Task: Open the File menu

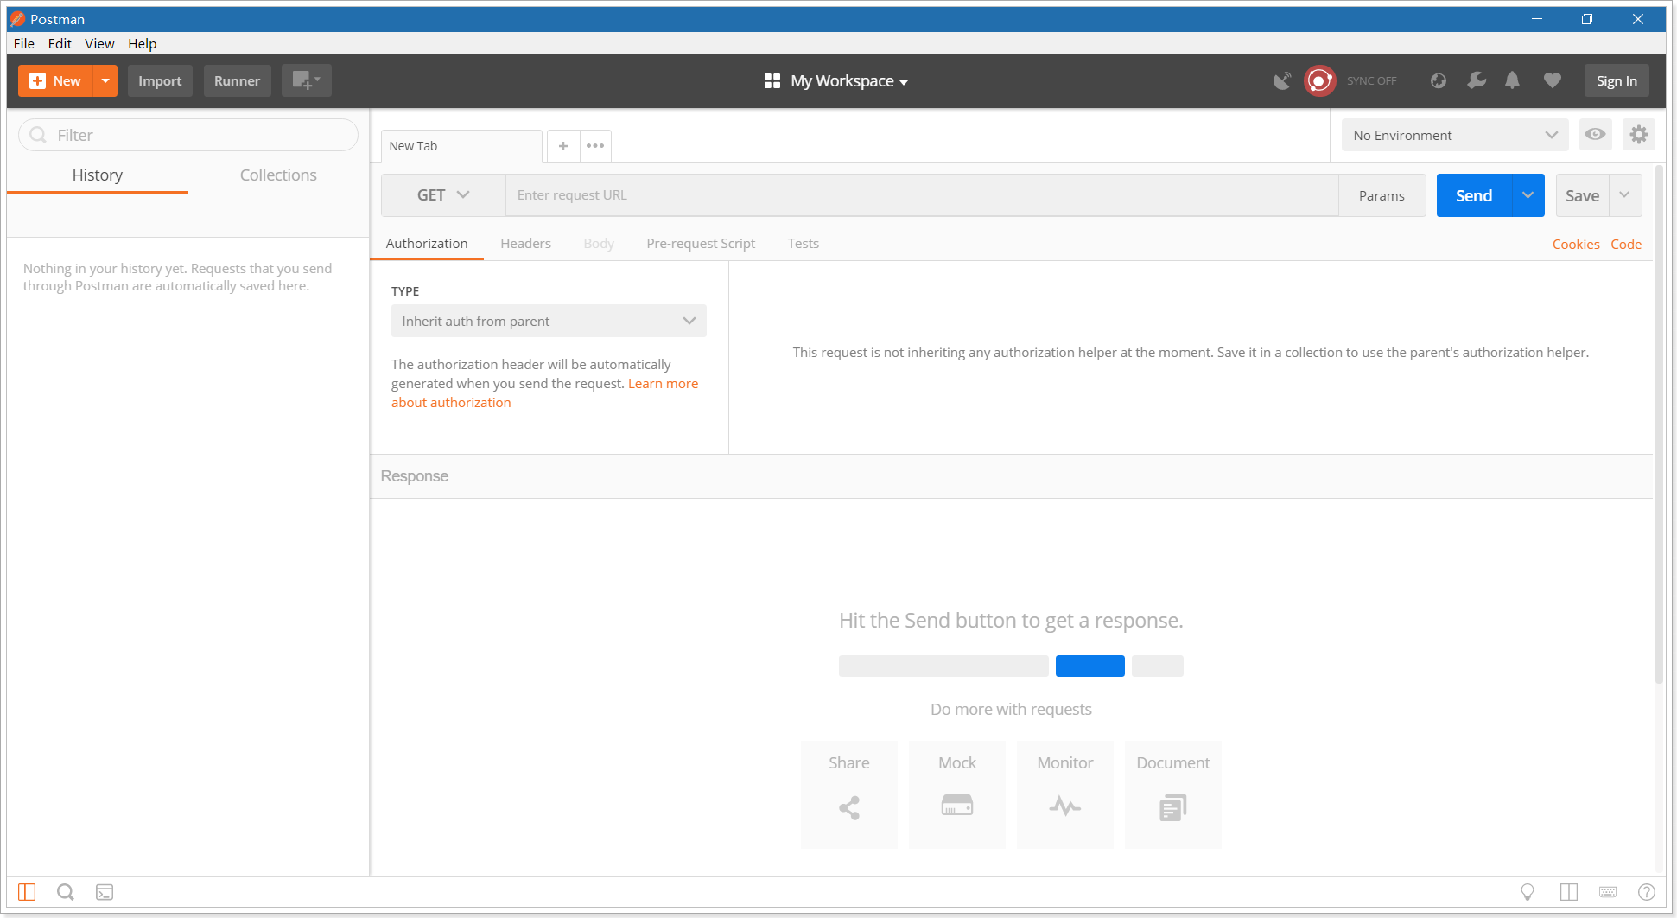Action: tap(24, 43)
